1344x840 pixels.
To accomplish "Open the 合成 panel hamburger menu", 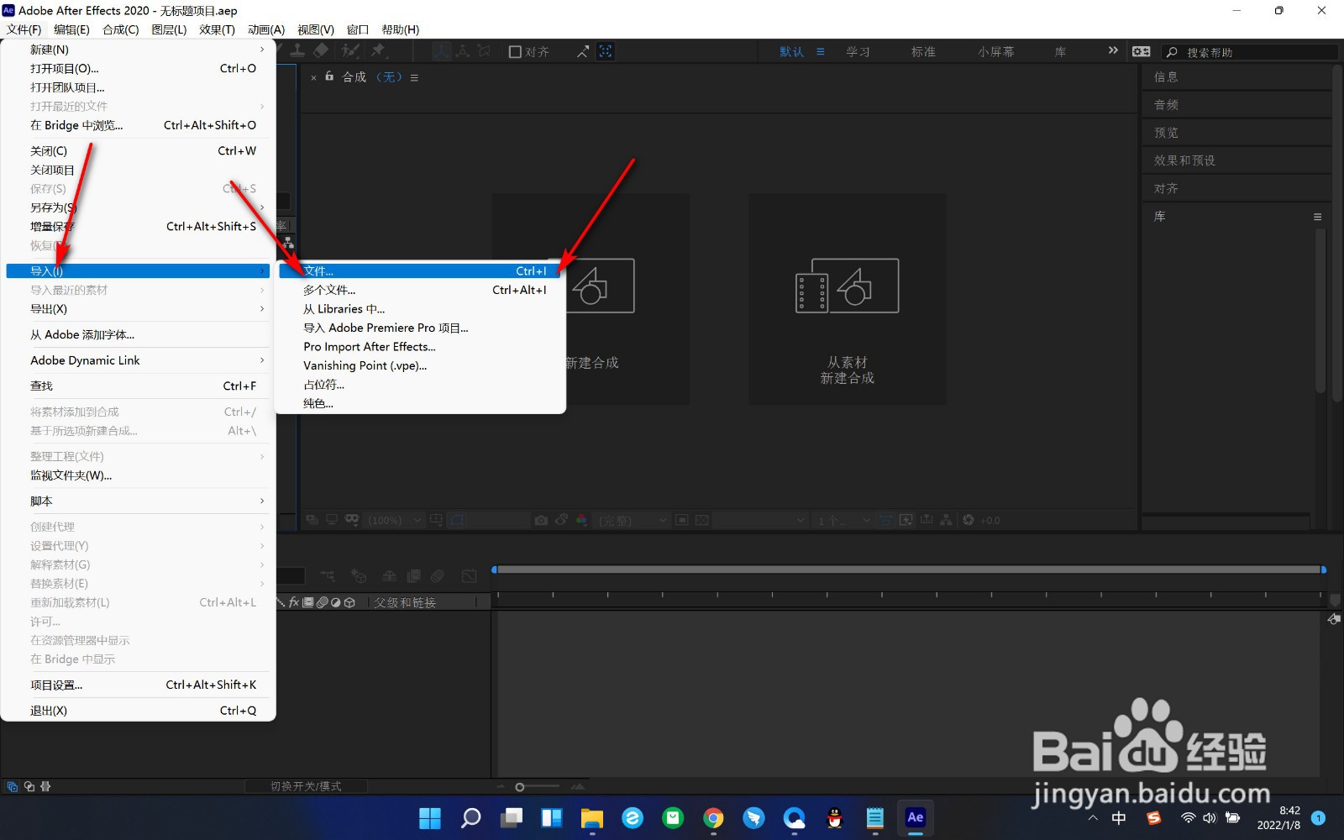I will pos(414,77).
